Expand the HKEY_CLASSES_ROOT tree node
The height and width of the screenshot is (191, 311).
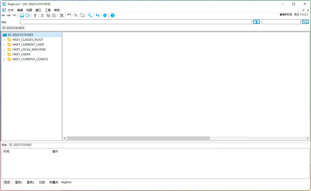(x=4, y=39)
